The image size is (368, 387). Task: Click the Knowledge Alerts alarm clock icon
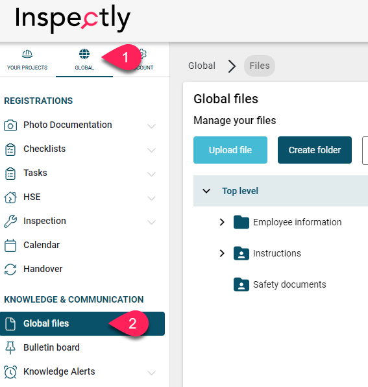[x=10, y=371]
